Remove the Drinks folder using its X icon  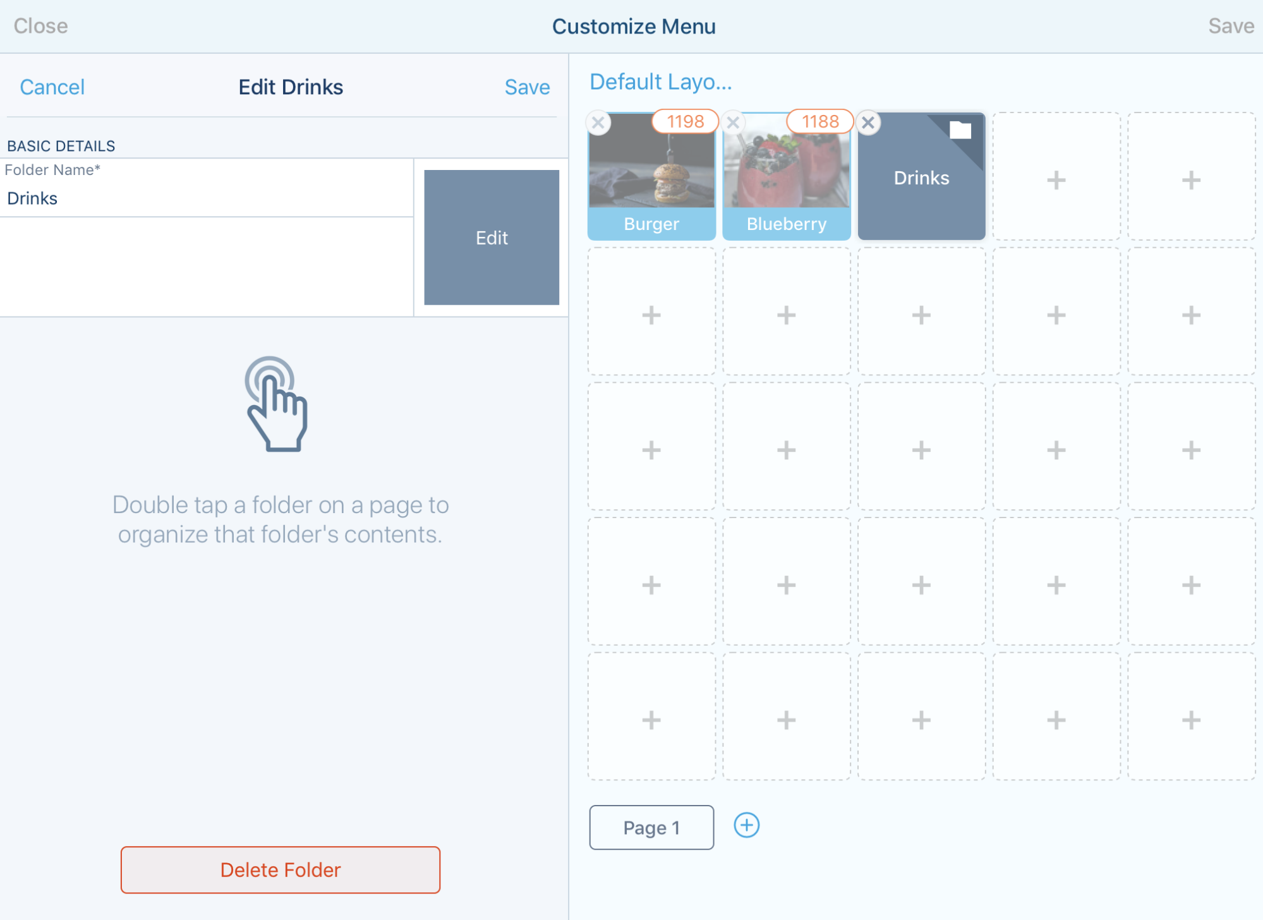pyautogui.click(x=869, y=123)
